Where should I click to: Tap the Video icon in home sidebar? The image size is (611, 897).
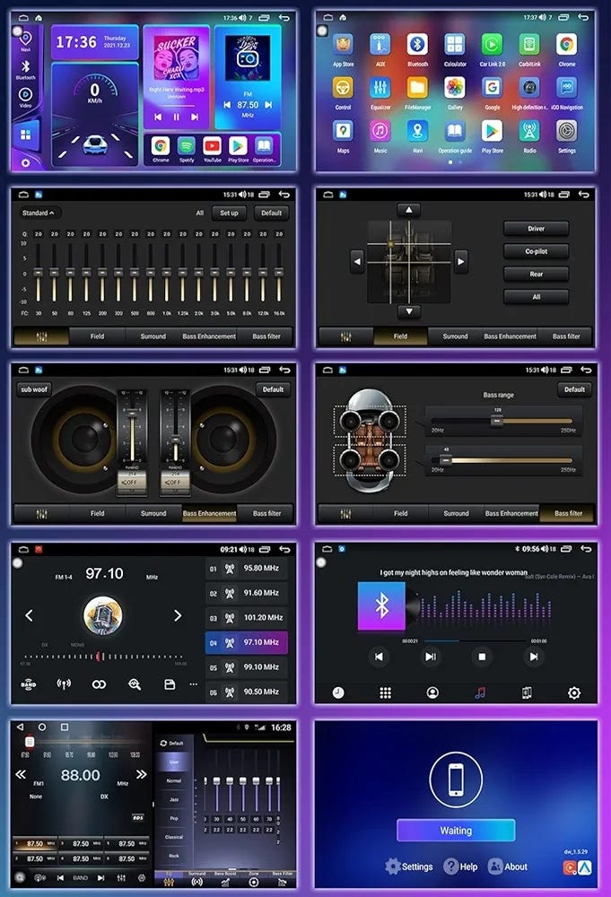click(25, 97)
